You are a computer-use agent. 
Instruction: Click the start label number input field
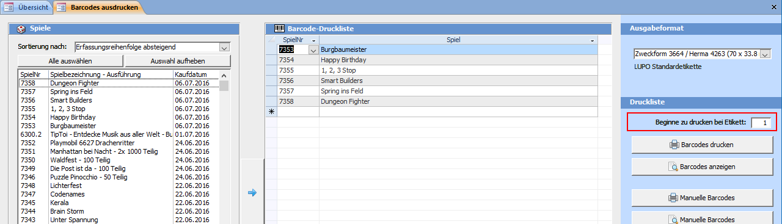pos(761,123)
